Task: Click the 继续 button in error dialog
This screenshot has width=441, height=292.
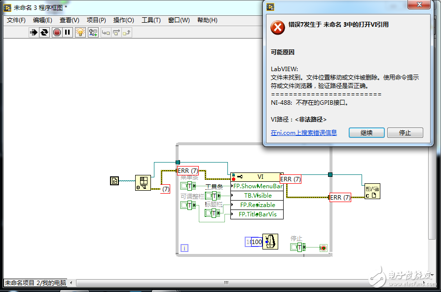Action: (x=367, y=132)
